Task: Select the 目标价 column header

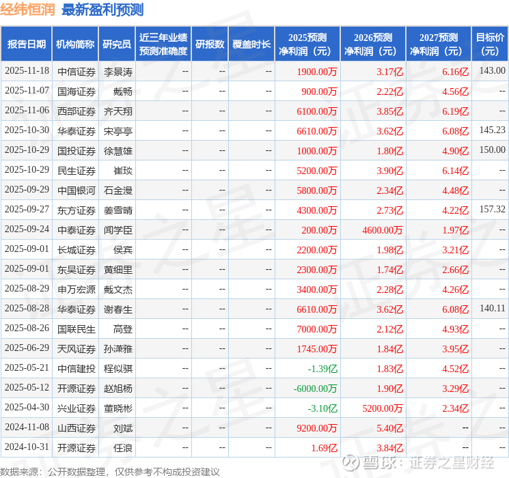Action: [490, 44]
